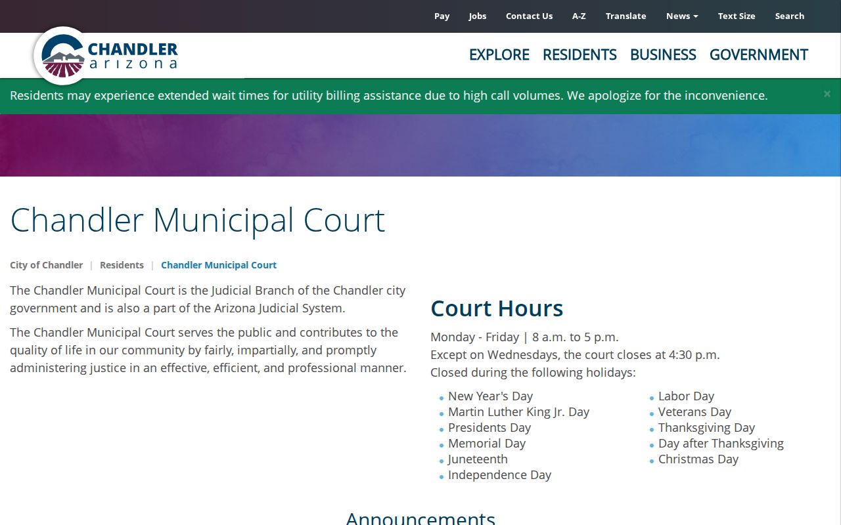
Task: Click Christmas Day holiday entry
Action: 698,459
